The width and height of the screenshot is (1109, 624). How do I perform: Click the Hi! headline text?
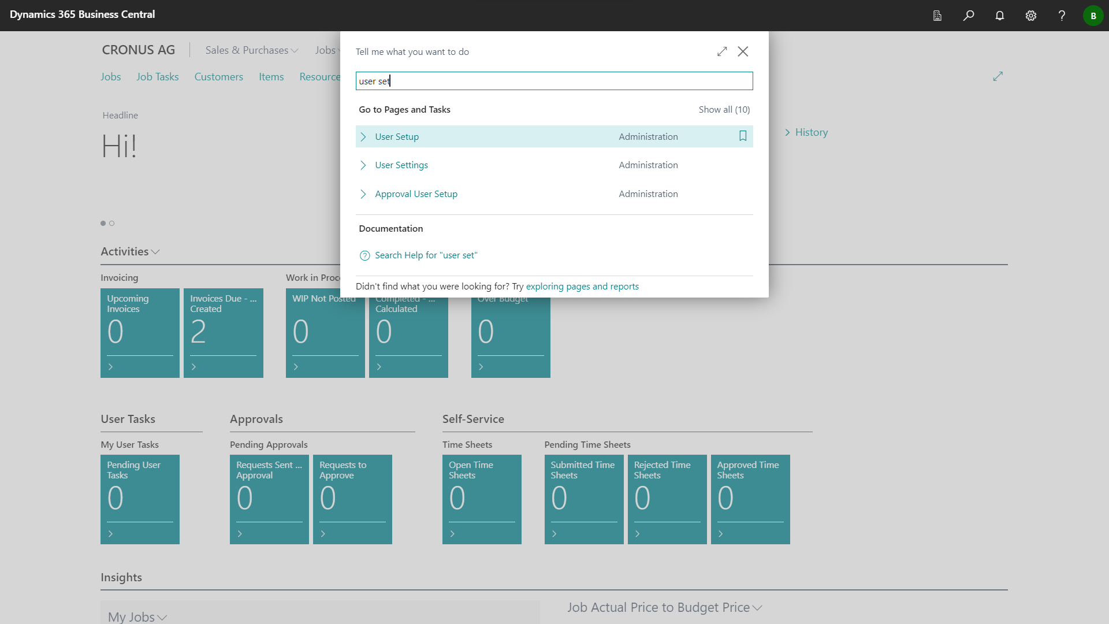pos(119,146)
